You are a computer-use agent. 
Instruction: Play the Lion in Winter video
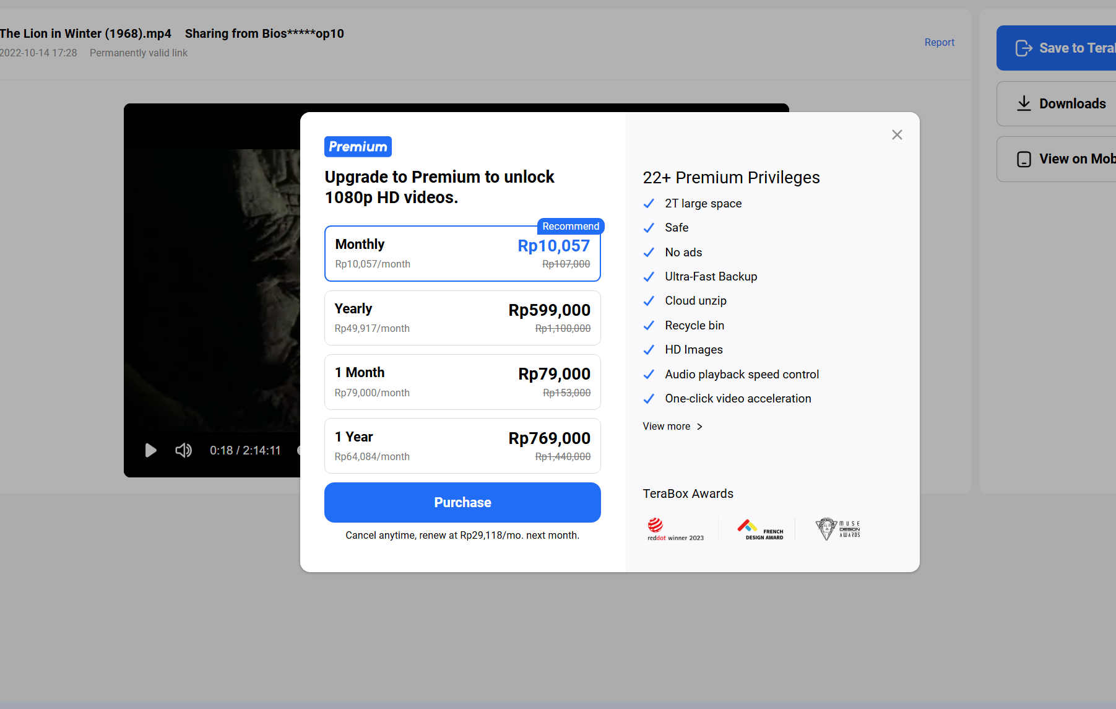coord(150,450)
